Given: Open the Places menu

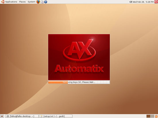Looking at the screenshot, I should [22, 2].
